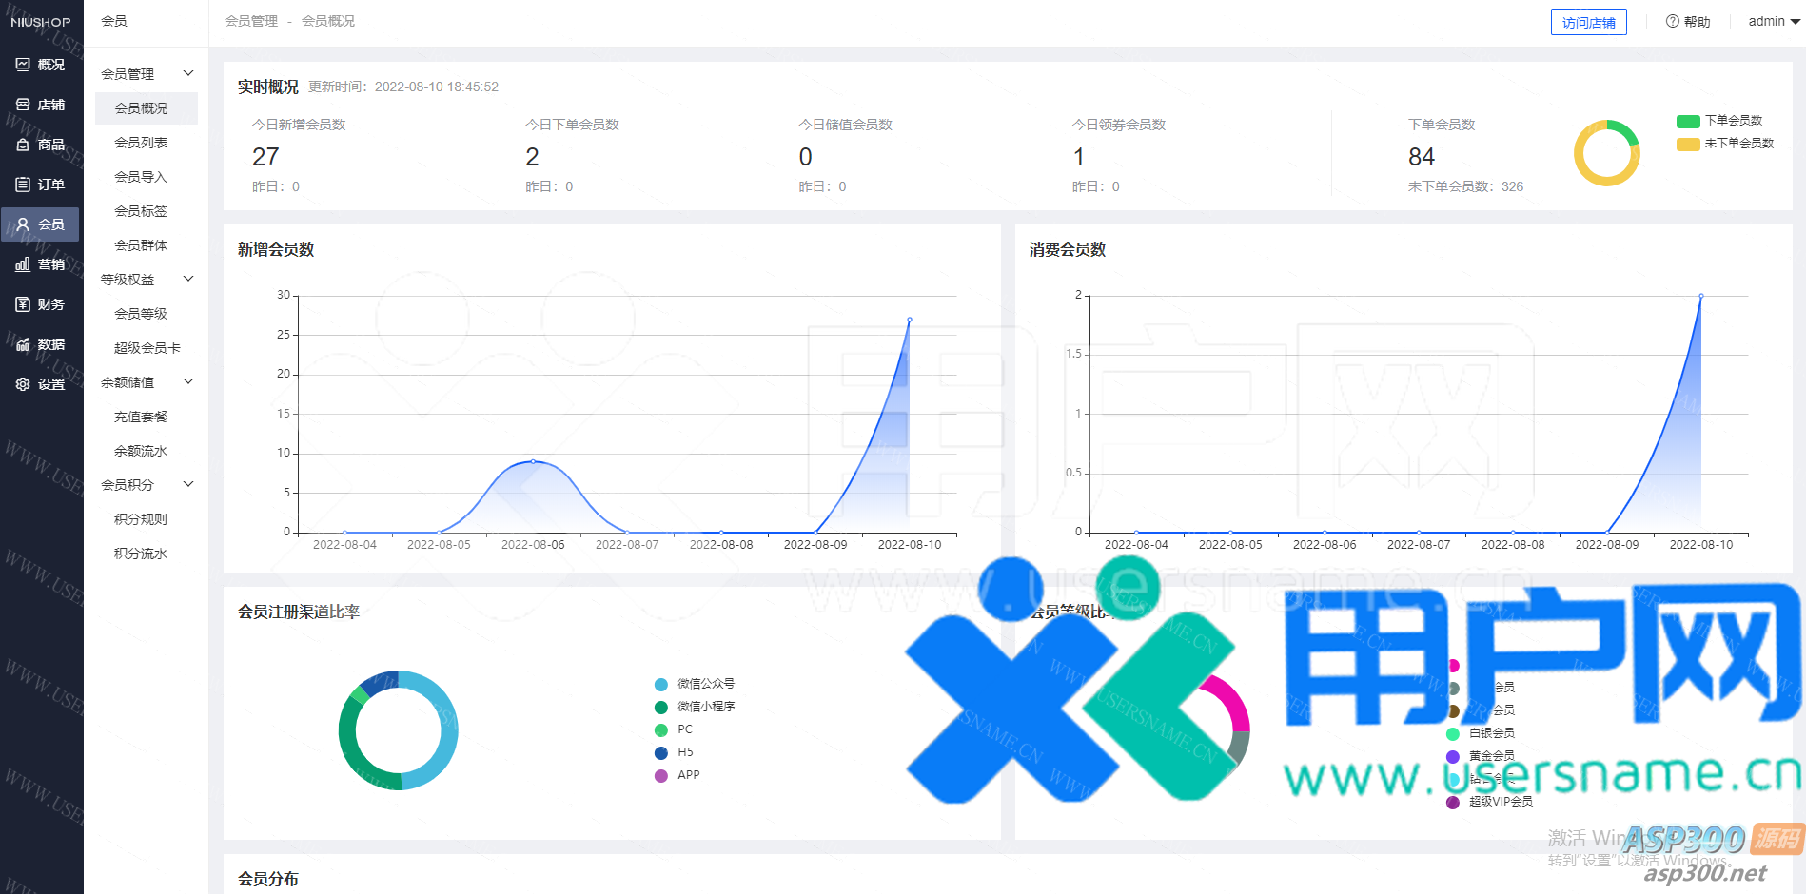
Task: Toggle 下单会员数 green legend swatch
Action: click(1688, 121)
